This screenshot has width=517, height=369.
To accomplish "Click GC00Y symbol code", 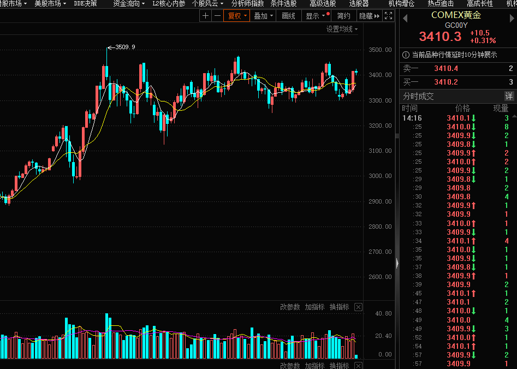I will click(x=456, y=25).
